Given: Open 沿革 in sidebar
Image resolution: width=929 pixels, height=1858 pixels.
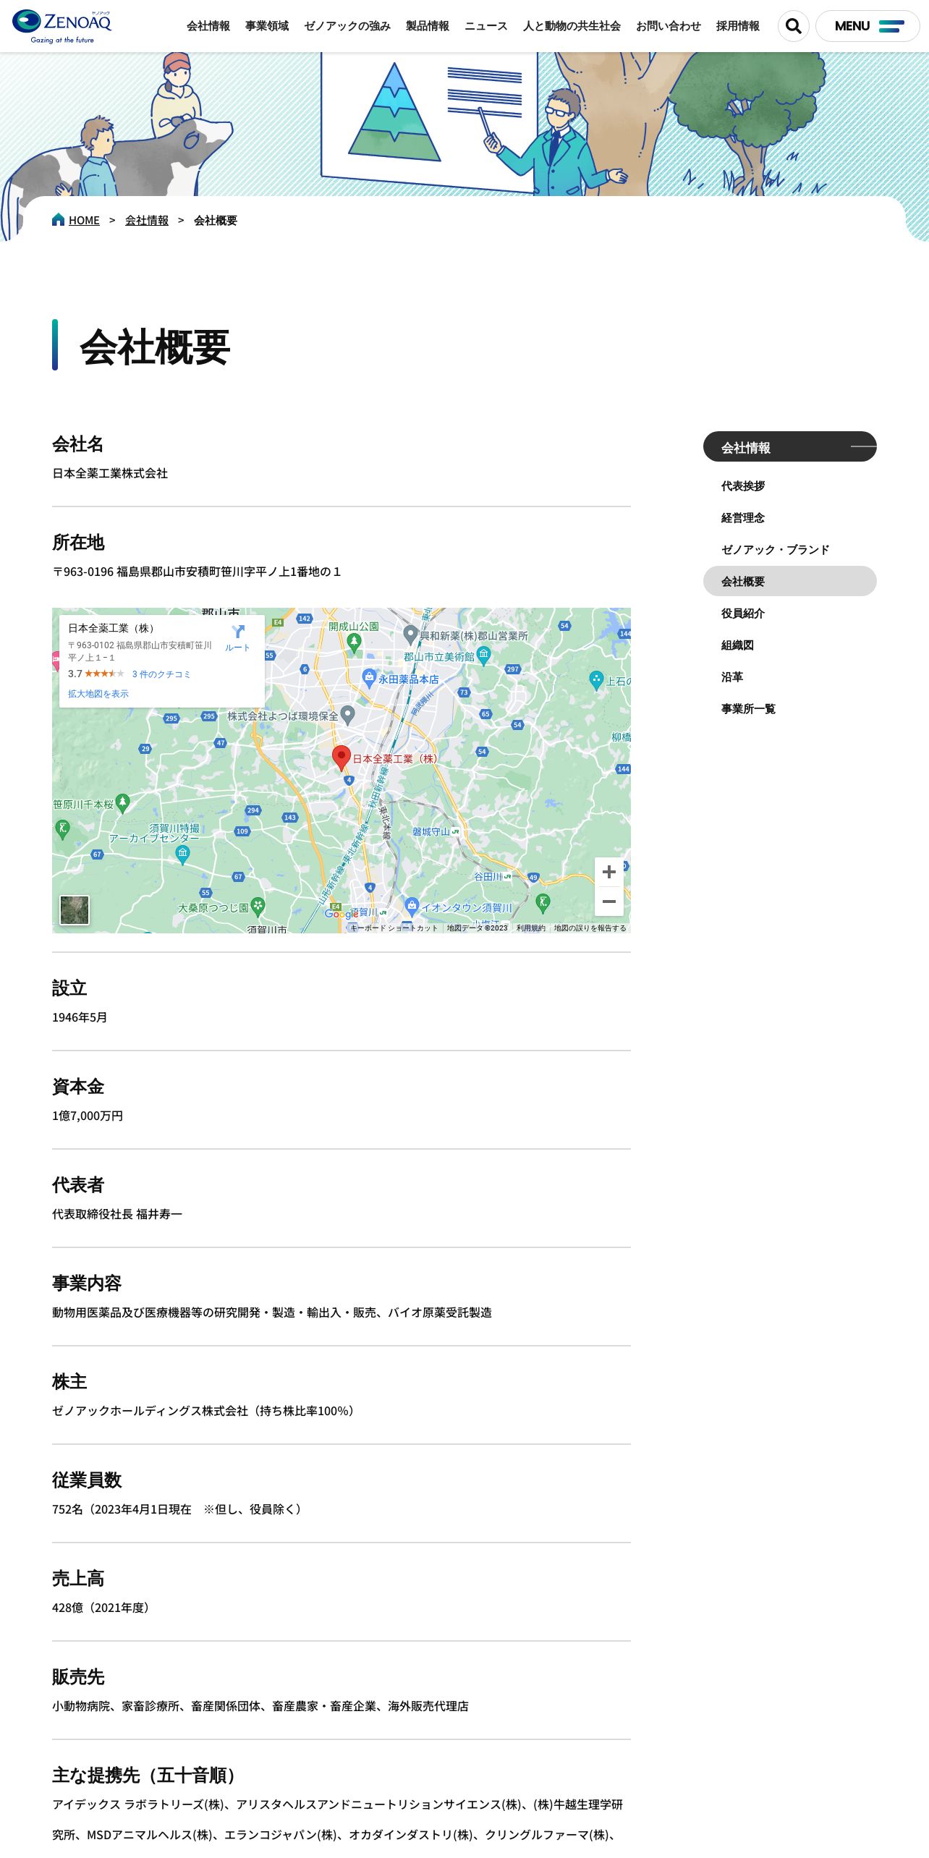Looking at the screenshot, I should pos(732,676).
